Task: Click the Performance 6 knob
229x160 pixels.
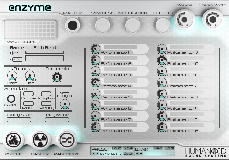Action: pyautogui.click(x=95, y=105)
